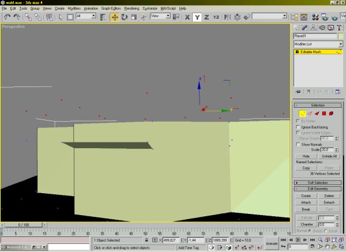Switch to Element sub-object selection level
This screenshot has width=346, height=252.
(x=332, y=114)
